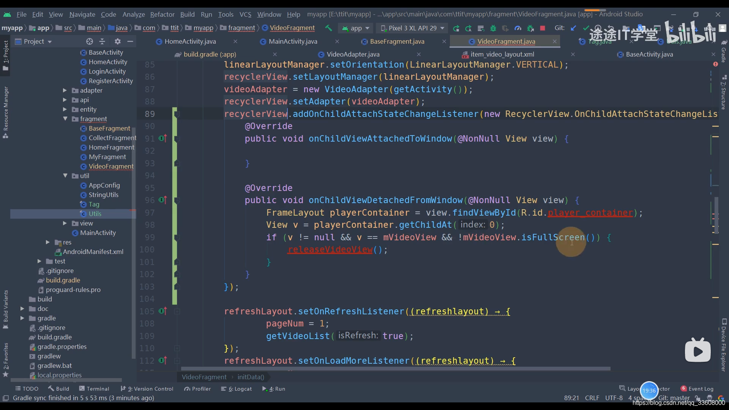
Task: Select Utils in the project tree
Action: [95, 214]
